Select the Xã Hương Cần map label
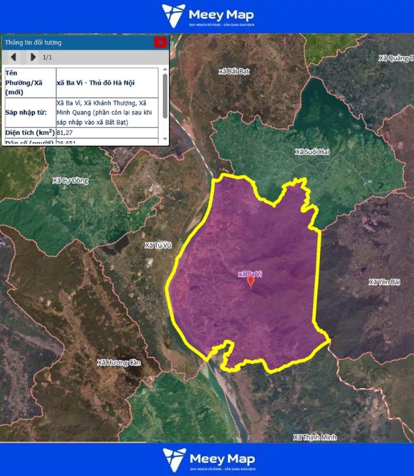 click(119, 362)
